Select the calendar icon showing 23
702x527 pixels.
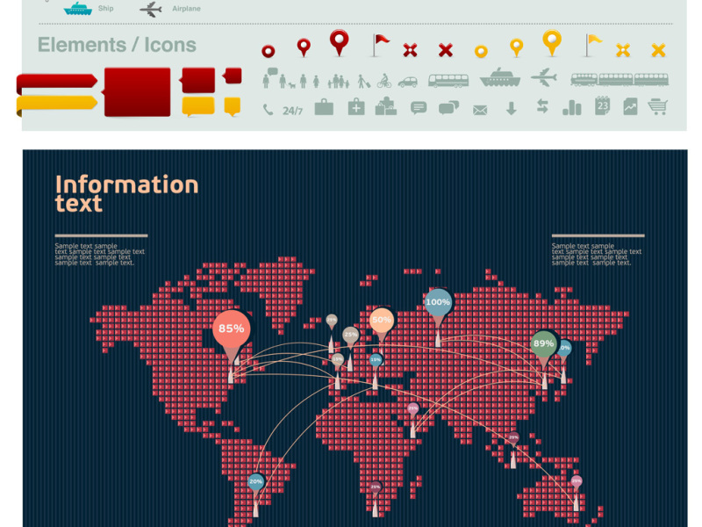click(602, 105)
